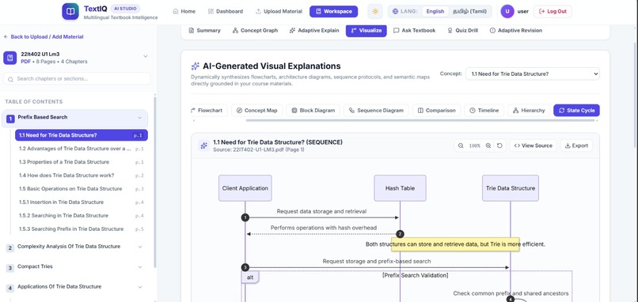Reset the diagram zoom

click(x=499, y=145)
